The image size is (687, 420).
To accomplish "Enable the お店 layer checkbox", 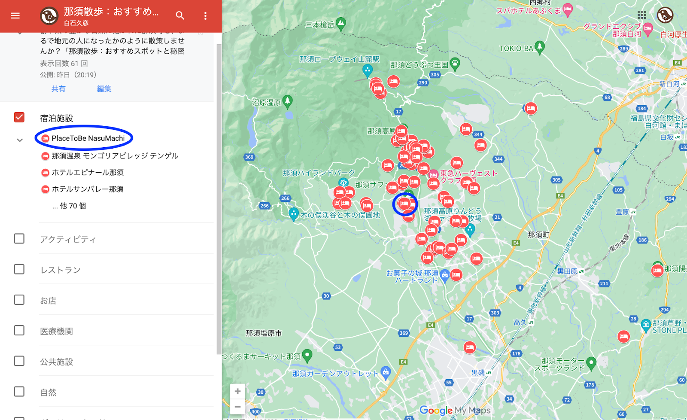I will coord(19,300).
